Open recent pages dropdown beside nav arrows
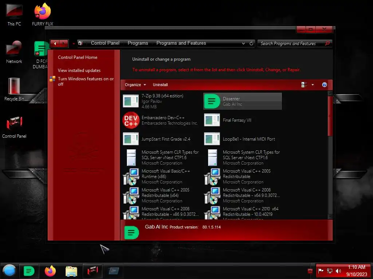This screenshot has width=373, height=279. tap(74, 44)
